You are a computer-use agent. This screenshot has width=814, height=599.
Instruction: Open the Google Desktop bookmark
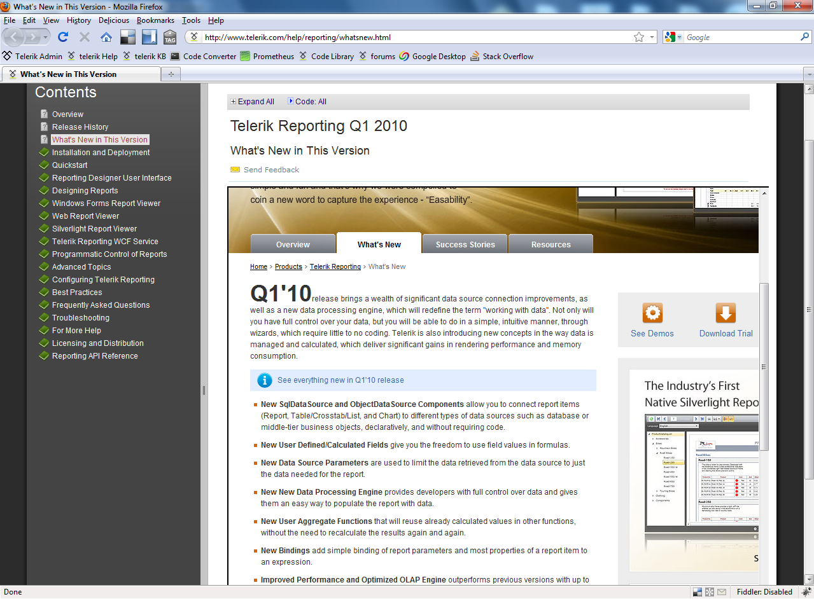point(433,56)
